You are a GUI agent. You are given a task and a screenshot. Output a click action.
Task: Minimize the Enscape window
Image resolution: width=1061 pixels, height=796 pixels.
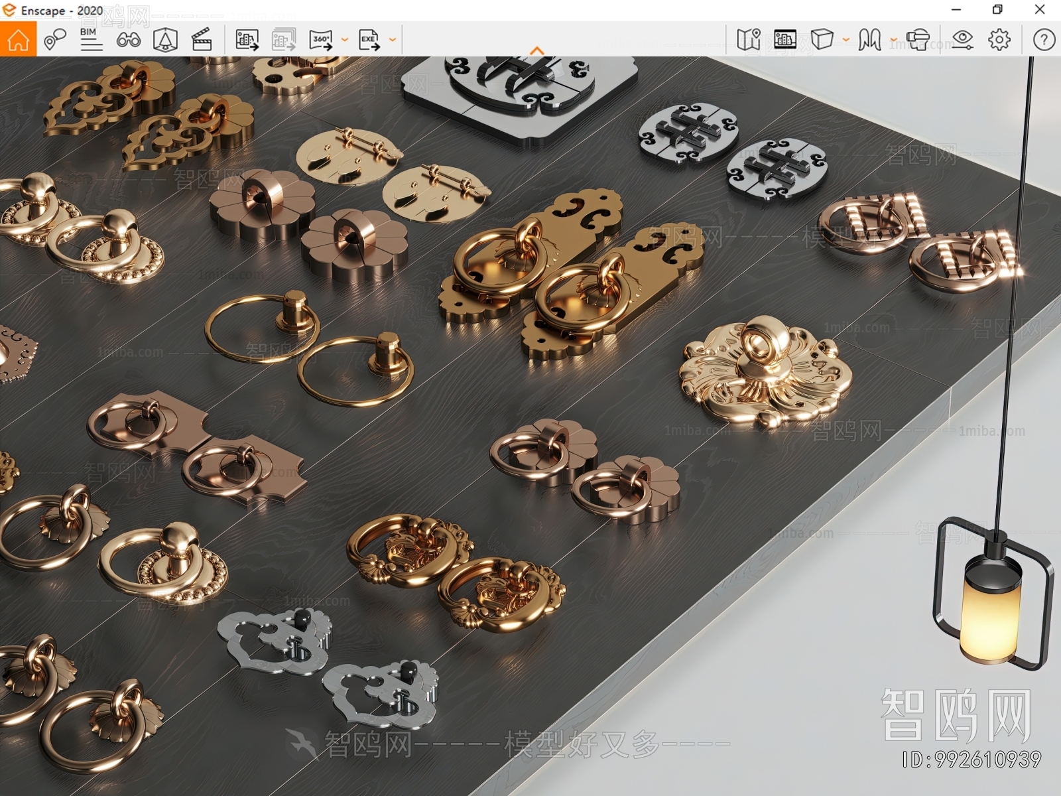coord(956,10)
